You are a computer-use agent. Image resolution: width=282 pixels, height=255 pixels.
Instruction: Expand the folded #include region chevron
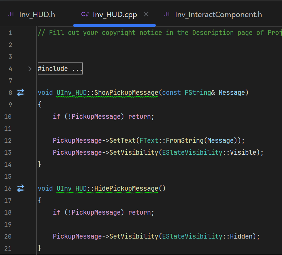[x=30, y=69]
